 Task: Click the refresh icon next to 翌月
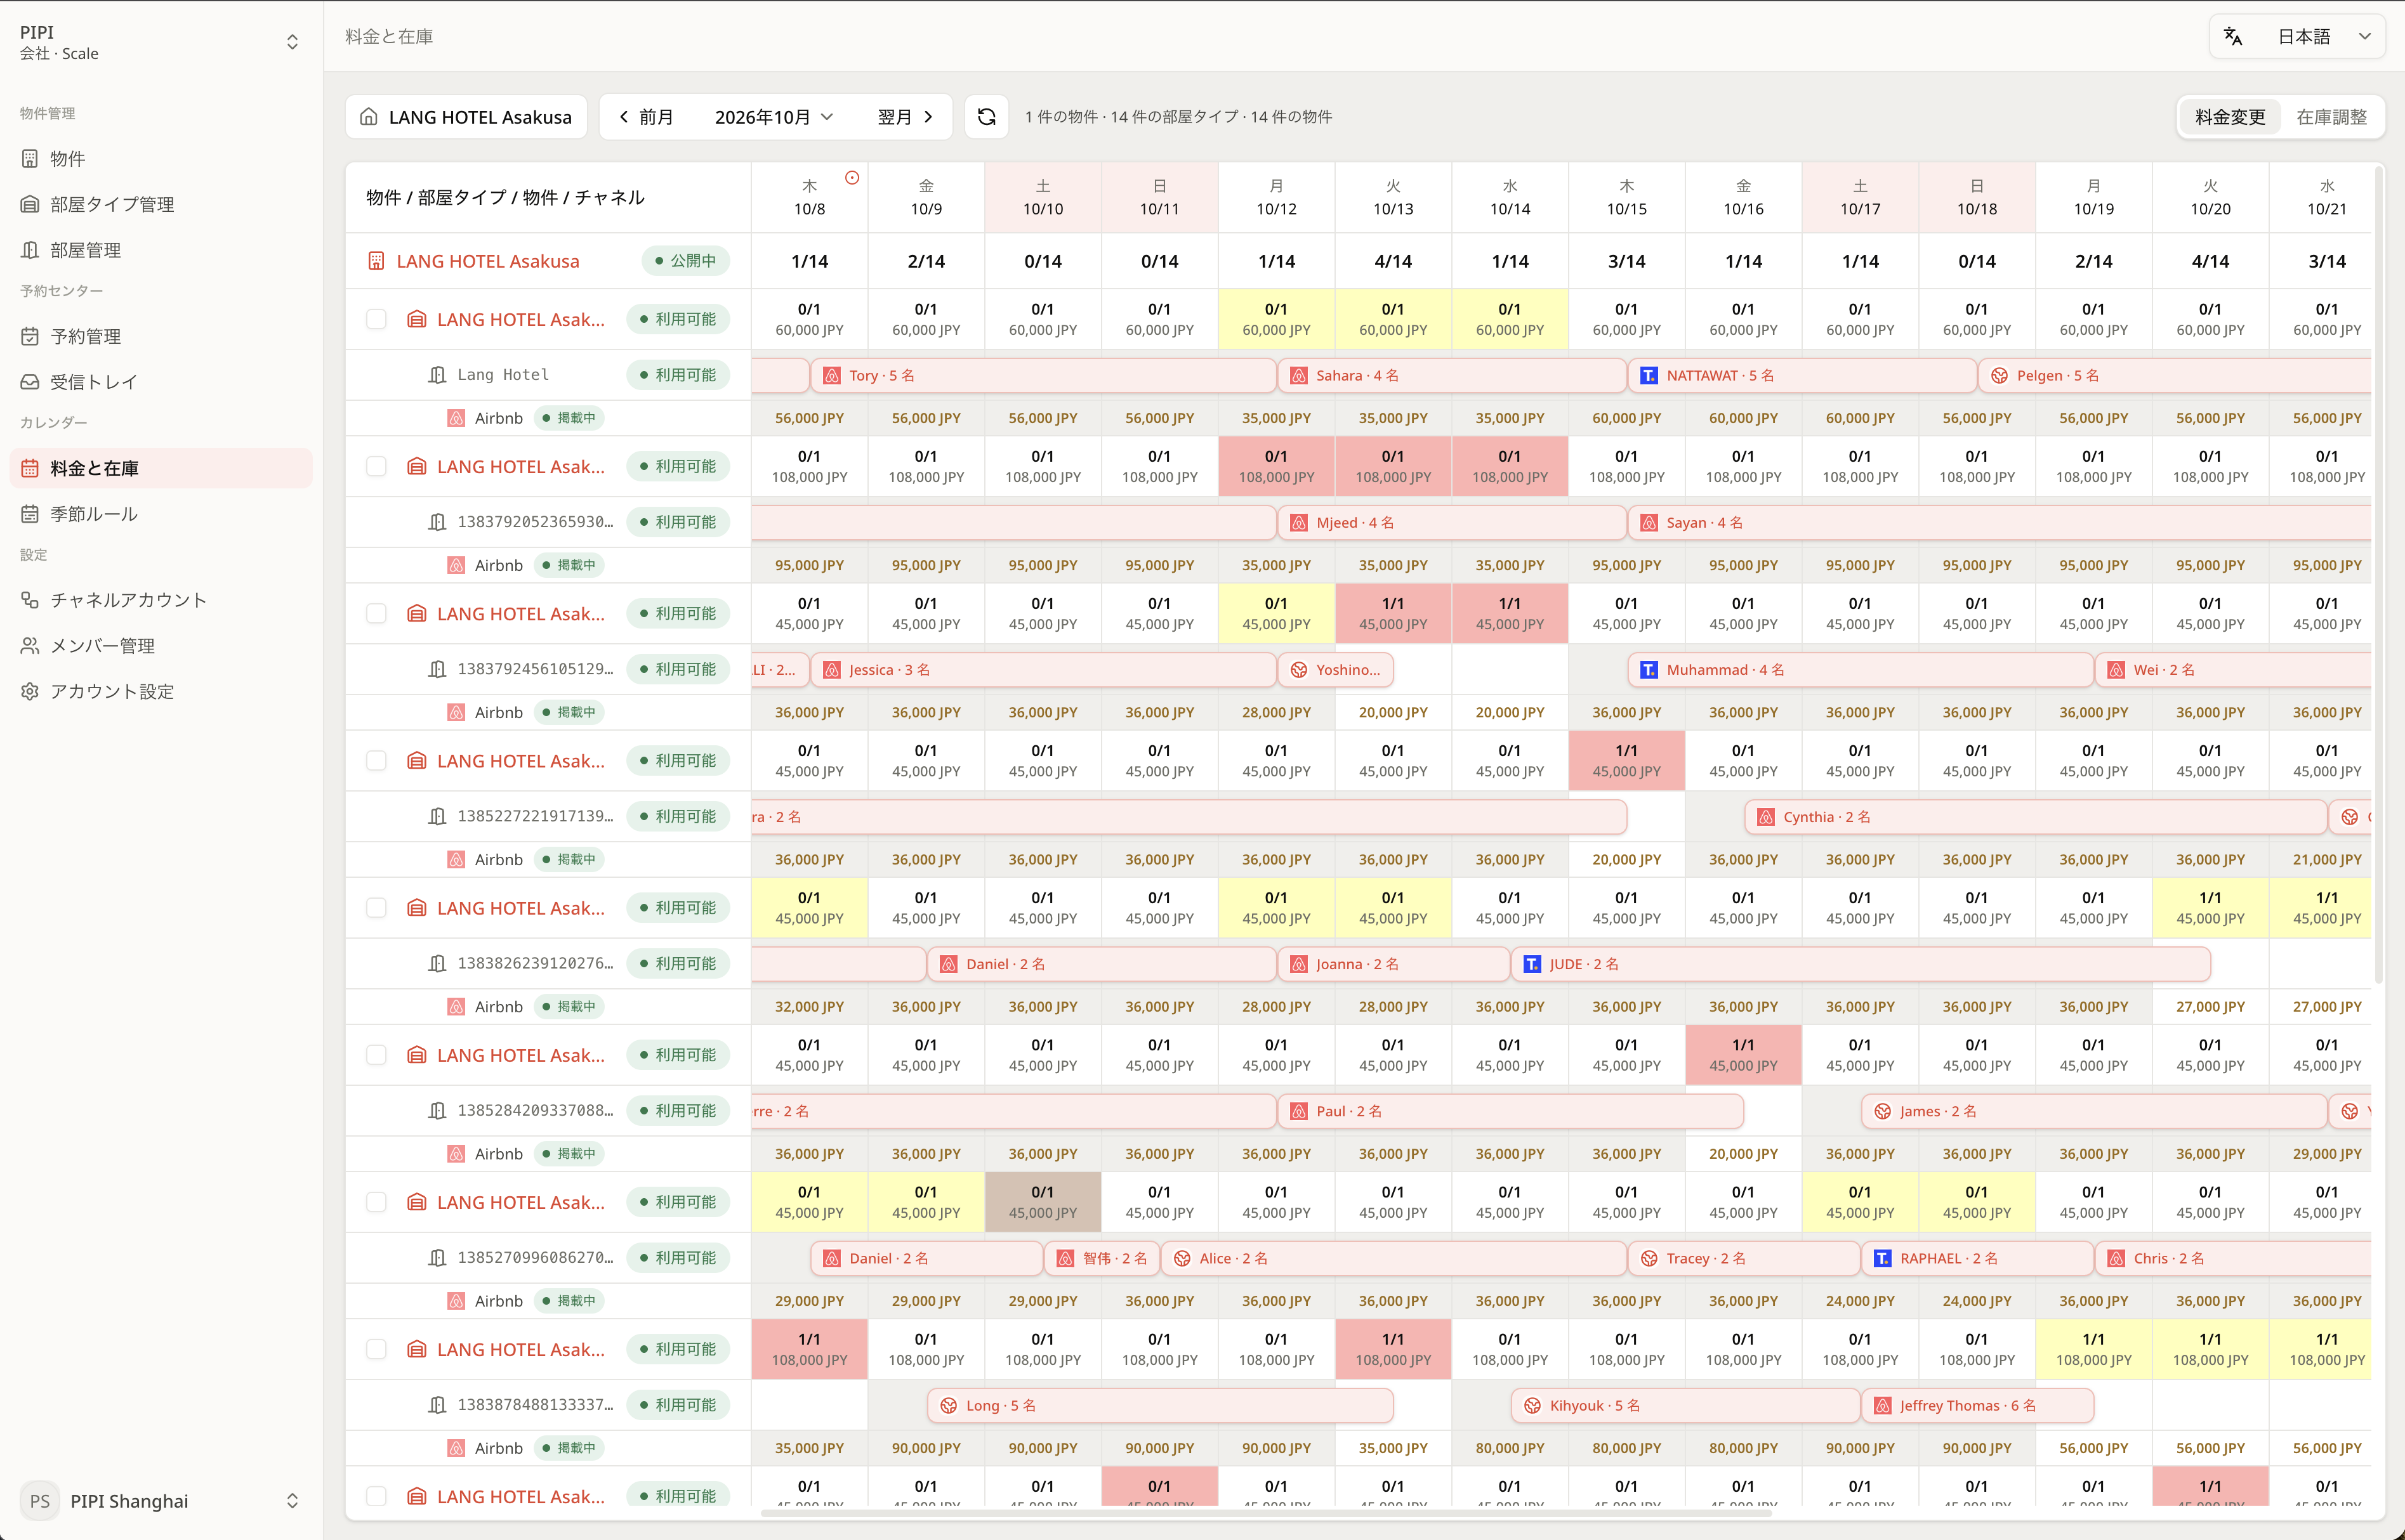pyautogui.click(x=985, y=117)
